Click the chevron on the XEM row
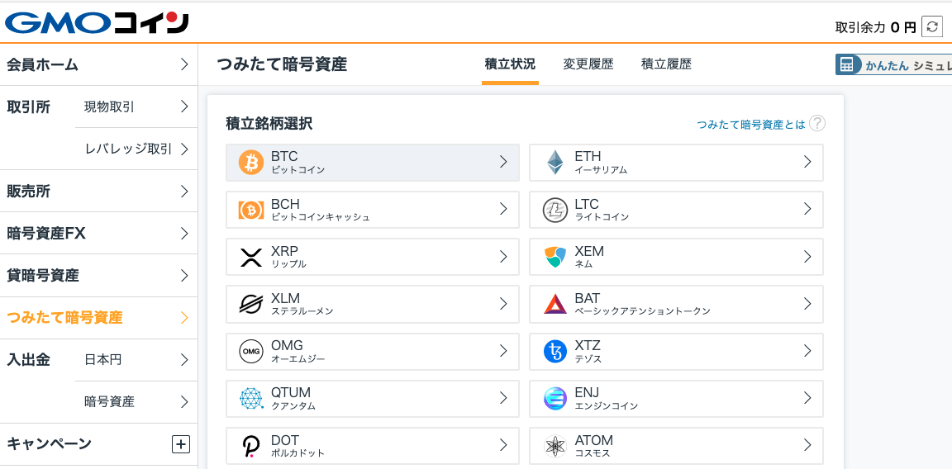 pos(807,256)
